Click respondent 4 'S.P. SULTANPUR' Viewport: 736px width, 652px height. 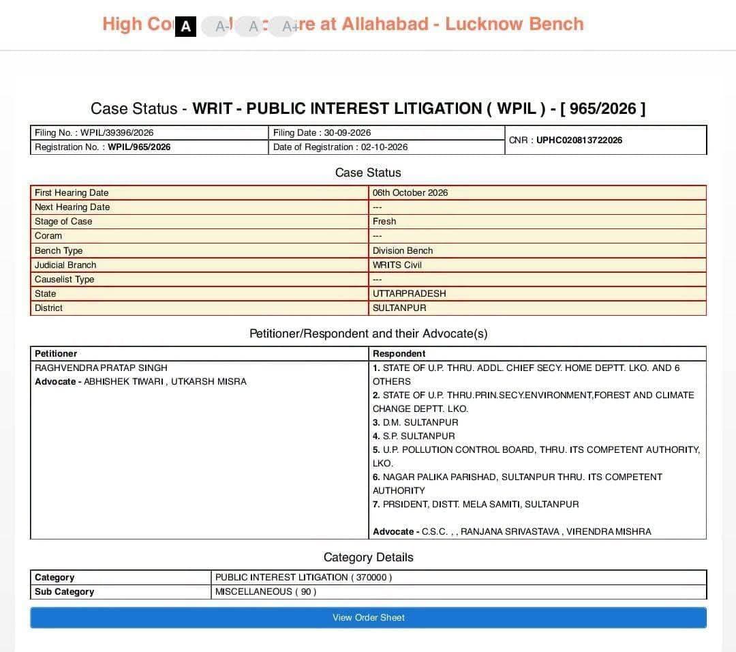point(414,436)
